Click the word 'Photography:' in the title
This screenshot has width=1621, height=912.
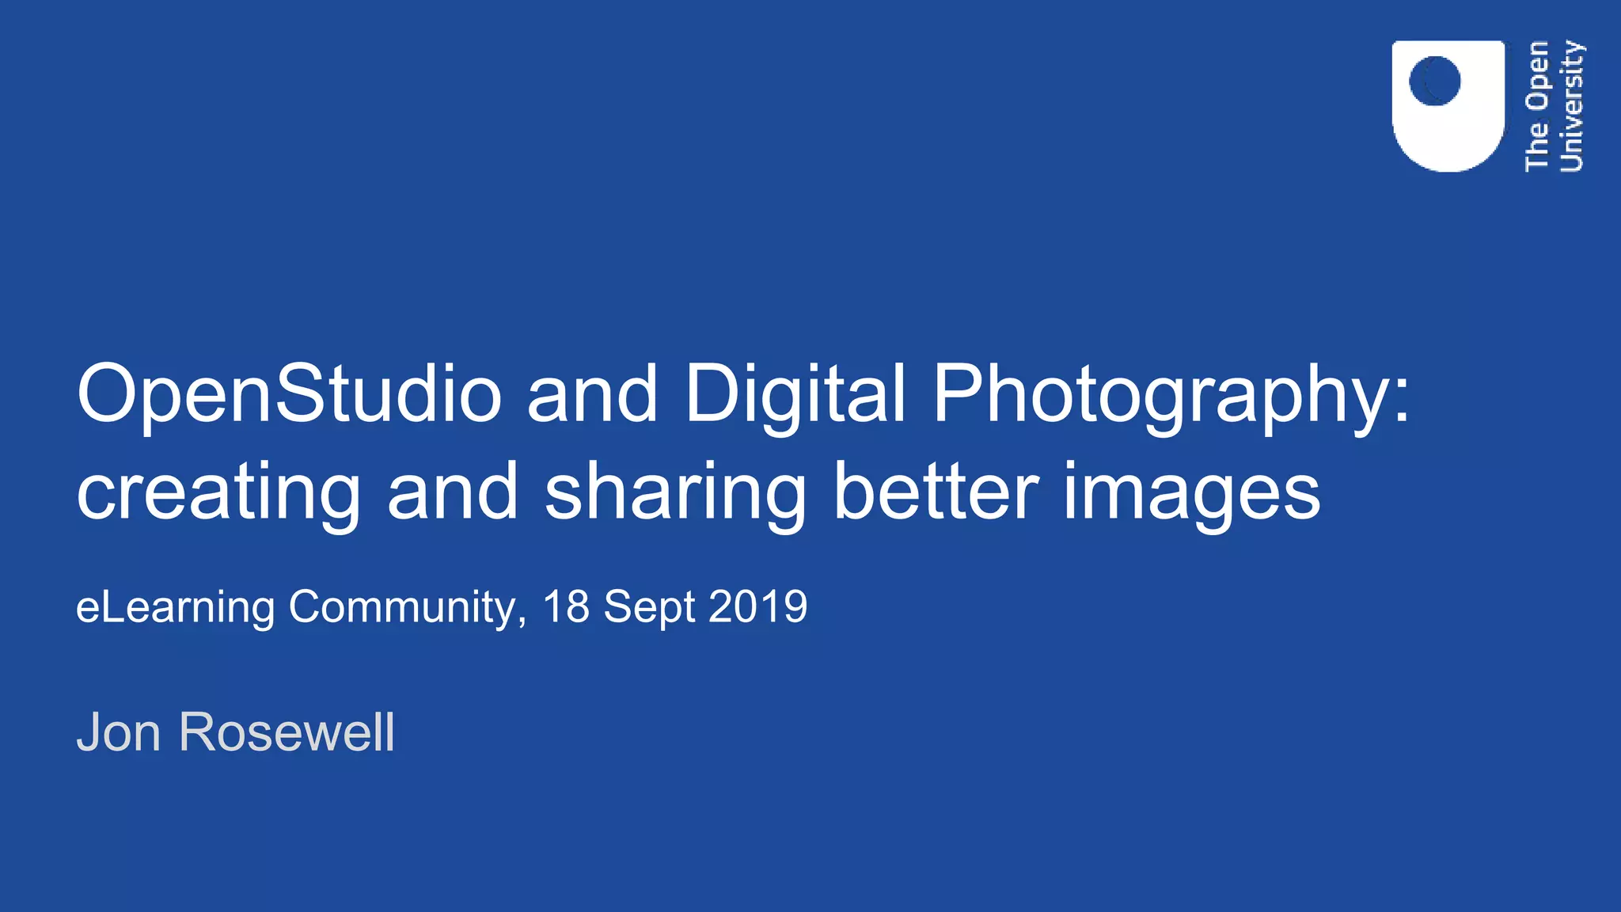[1171, 394]
